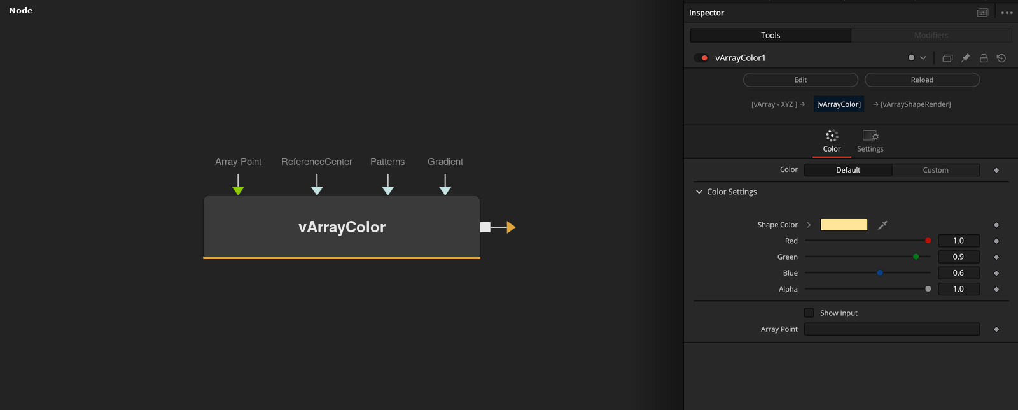1018x410 pixels.
Task: Add keyframe for Array Point
Action: point(996,329)
